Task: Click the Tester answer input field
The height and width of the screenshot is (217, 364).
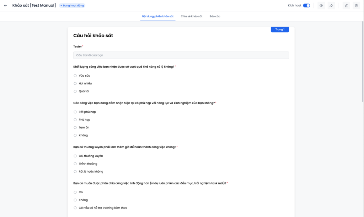Action: pyautogui.click(x=181, y=55)
